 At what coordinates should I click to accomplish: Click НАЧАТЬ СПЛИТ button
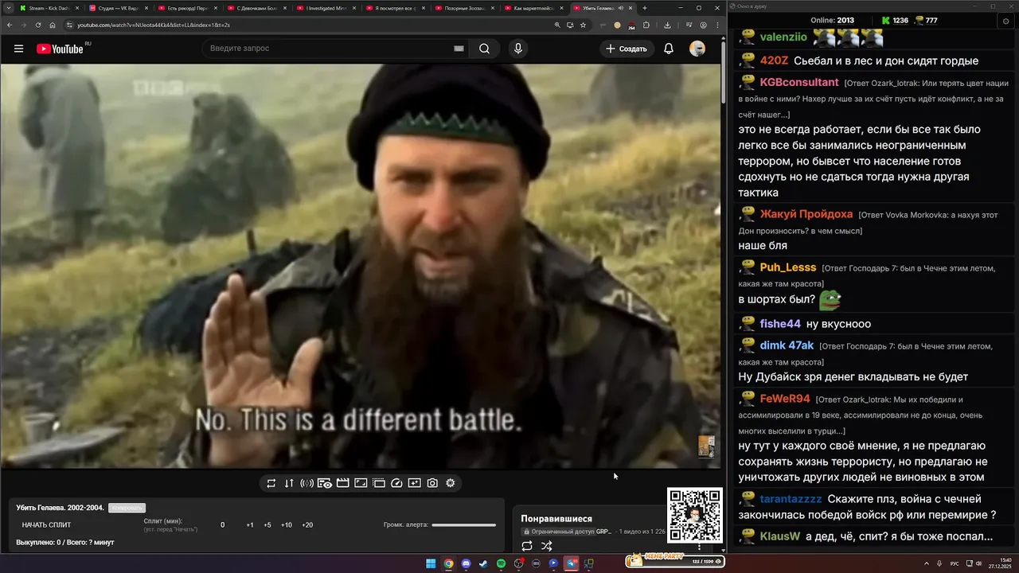[46, 524]
